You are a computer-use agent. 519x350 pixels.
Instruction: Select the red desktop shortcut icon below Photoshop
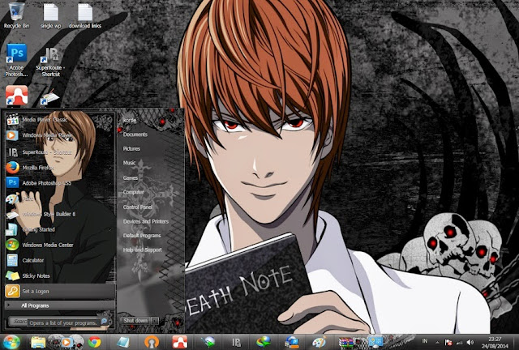pyautogui.click(x=16, y=95)
